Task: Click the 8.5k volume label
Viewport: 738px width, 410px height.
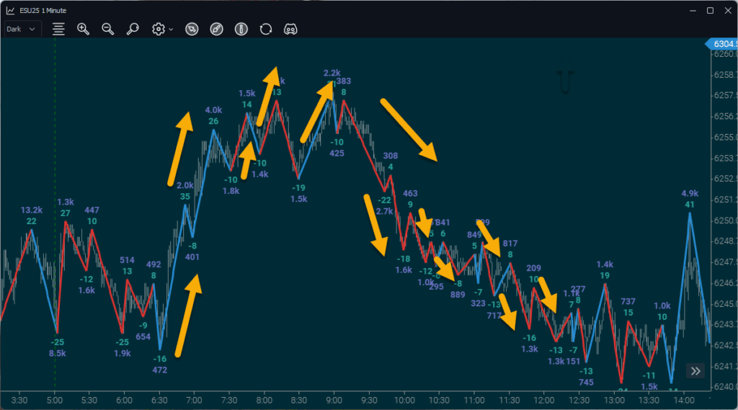Action: pyautogui.click(x=58, y=353)
